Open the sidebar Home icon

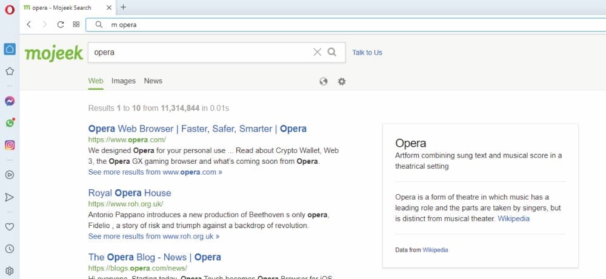point(10,49)
